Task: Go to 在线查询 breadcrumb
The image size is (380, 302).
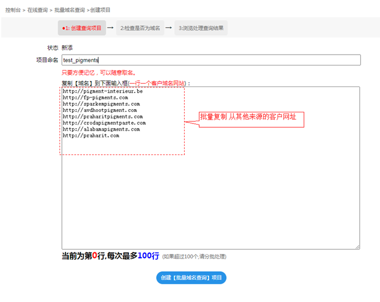Action: pos(38,10)
